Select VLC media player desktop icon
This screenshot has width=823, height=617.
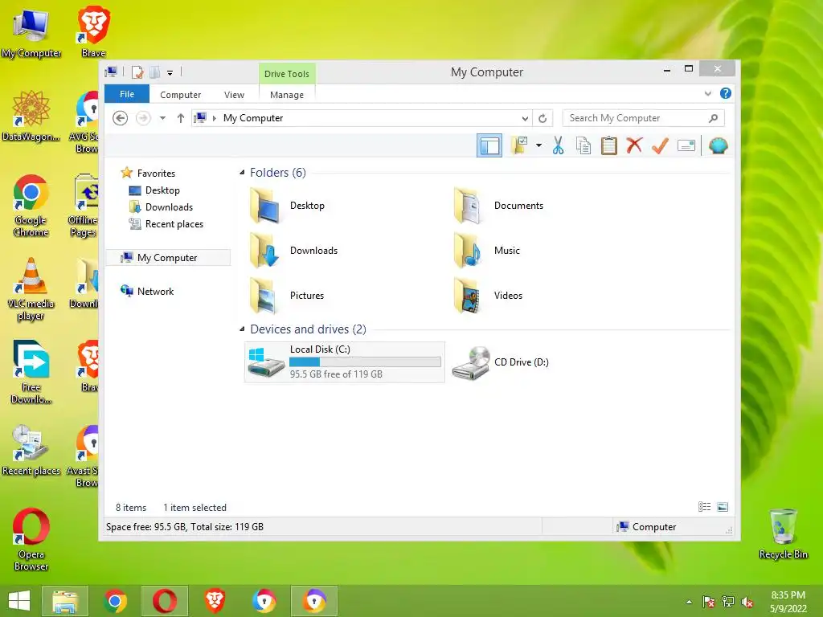pyautogui.click(x=31, y=289)
